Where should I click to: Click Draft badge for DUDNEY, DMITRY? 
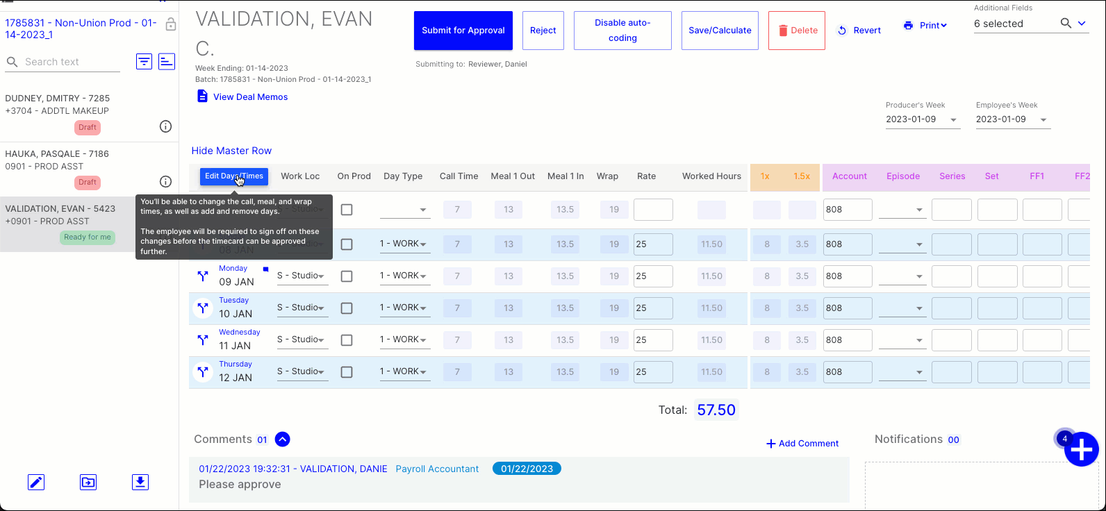(x=88, y=128)
